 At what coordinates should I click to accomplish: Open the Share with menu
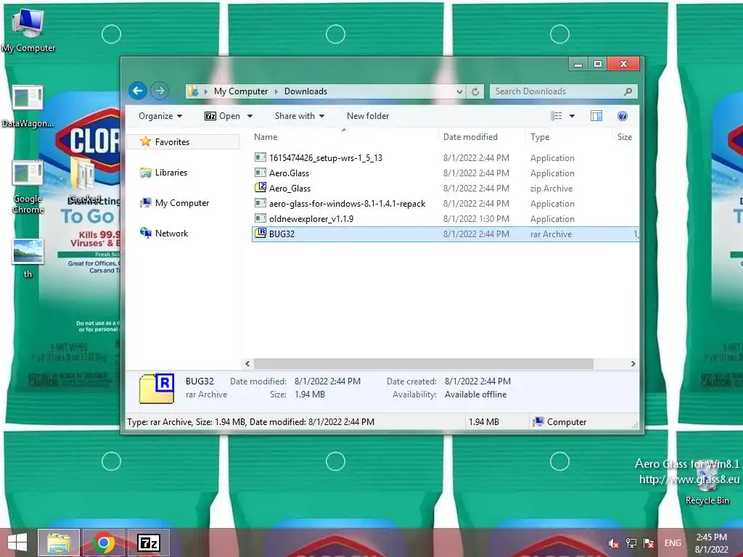click(300, 116)
